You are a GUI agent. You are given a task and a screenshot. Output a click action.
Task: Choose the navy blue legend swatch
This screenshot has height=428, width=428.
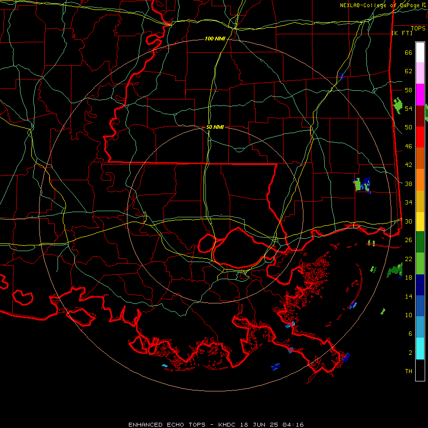click(420, 285)
